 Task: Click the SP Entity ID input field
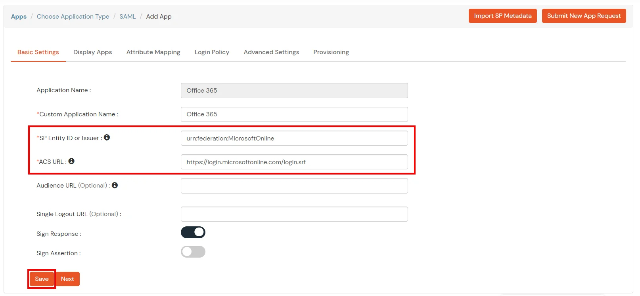point(294,138)
